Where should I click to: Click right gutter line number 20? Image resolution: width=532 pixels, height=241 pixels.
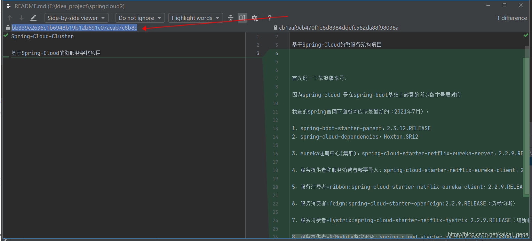[x=275, y=187]
